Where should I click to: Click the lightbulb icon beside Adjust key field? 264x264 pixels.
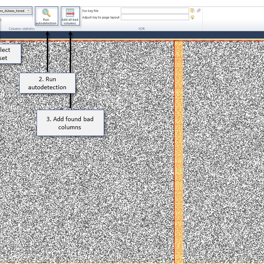192,17
